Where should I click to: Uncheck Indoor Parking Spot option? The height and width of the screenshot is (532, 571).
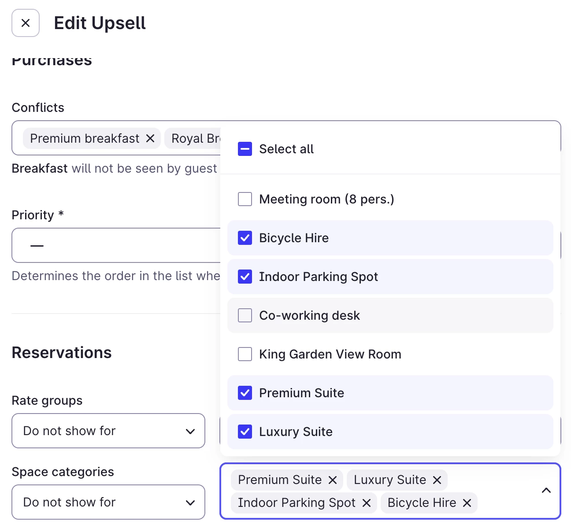pyautogui.click(x=245, y=277)
